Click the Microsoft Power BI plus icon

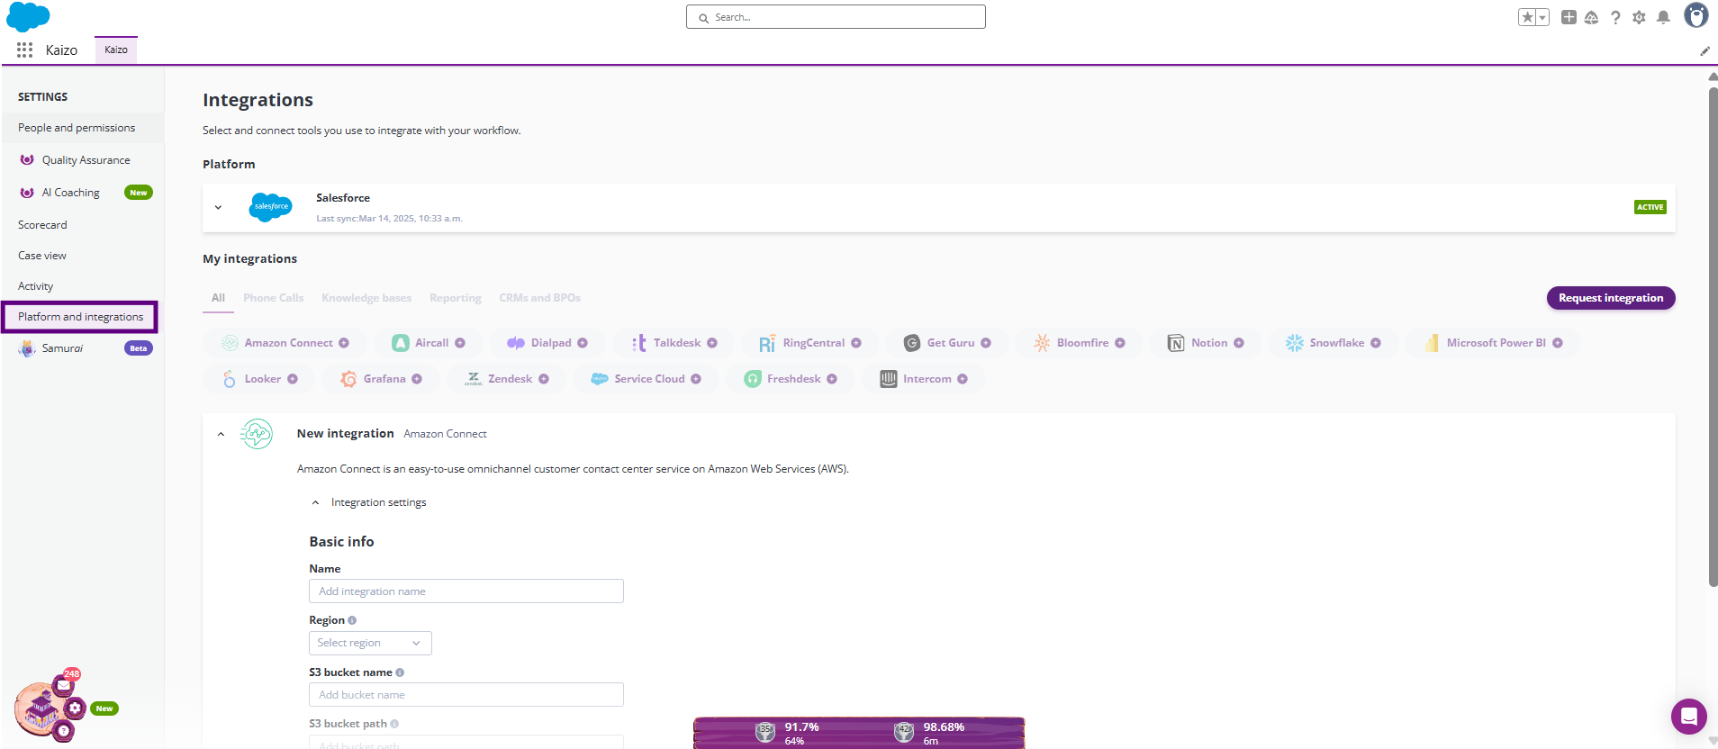[x=1558, y=343]
